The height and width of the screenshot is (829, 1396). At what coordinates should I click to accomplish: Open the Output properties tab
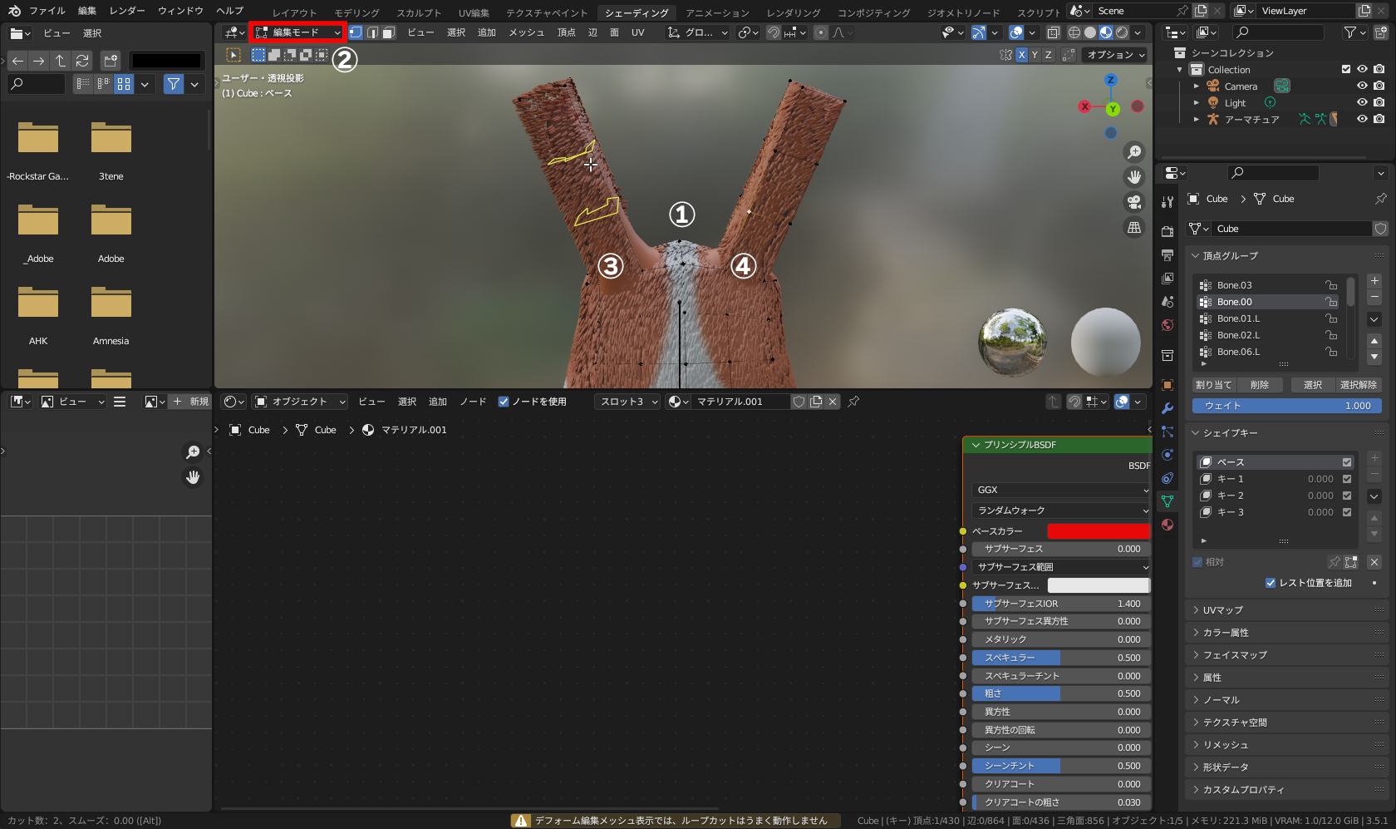click(x=1167, y=254)
